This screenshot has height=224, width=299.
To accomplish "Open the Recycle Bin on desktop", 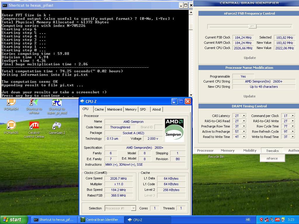I will pos(216,157).
